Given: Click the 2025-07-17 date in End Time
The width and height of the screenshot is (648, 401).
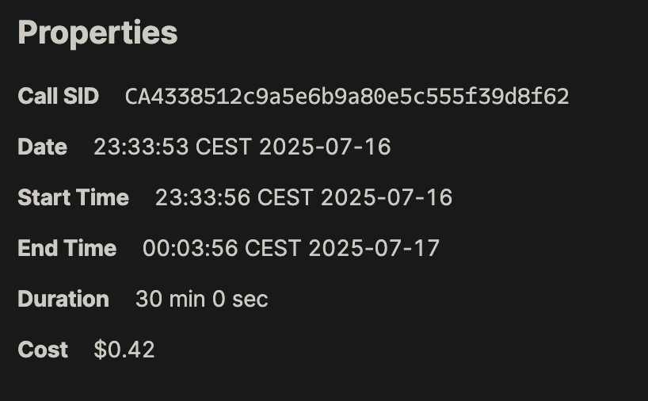Looking at the screenshot, I should tap(374, 248).
